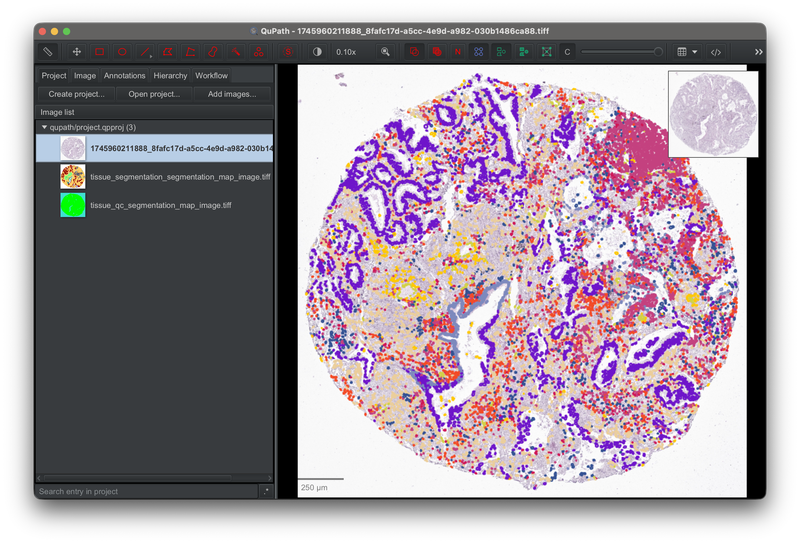
Task: Select the Ellipse annotation tool
Action: (x=122, y=52)
